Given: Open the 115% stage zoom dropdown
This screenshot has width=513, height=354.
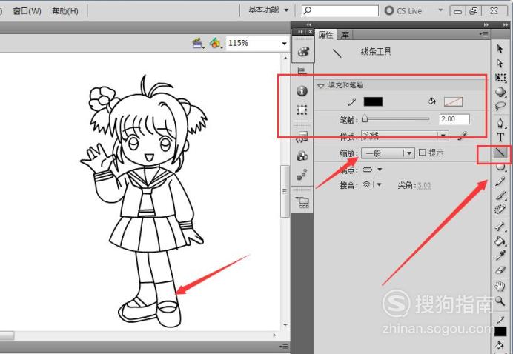Looking at the screenshot, I should (284, 43).
